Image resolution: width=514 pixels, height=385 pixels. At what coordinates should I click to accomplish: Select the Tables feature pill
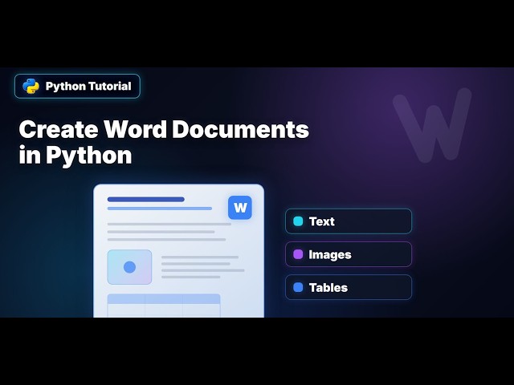pyautogui.click(x=349, y=287)
